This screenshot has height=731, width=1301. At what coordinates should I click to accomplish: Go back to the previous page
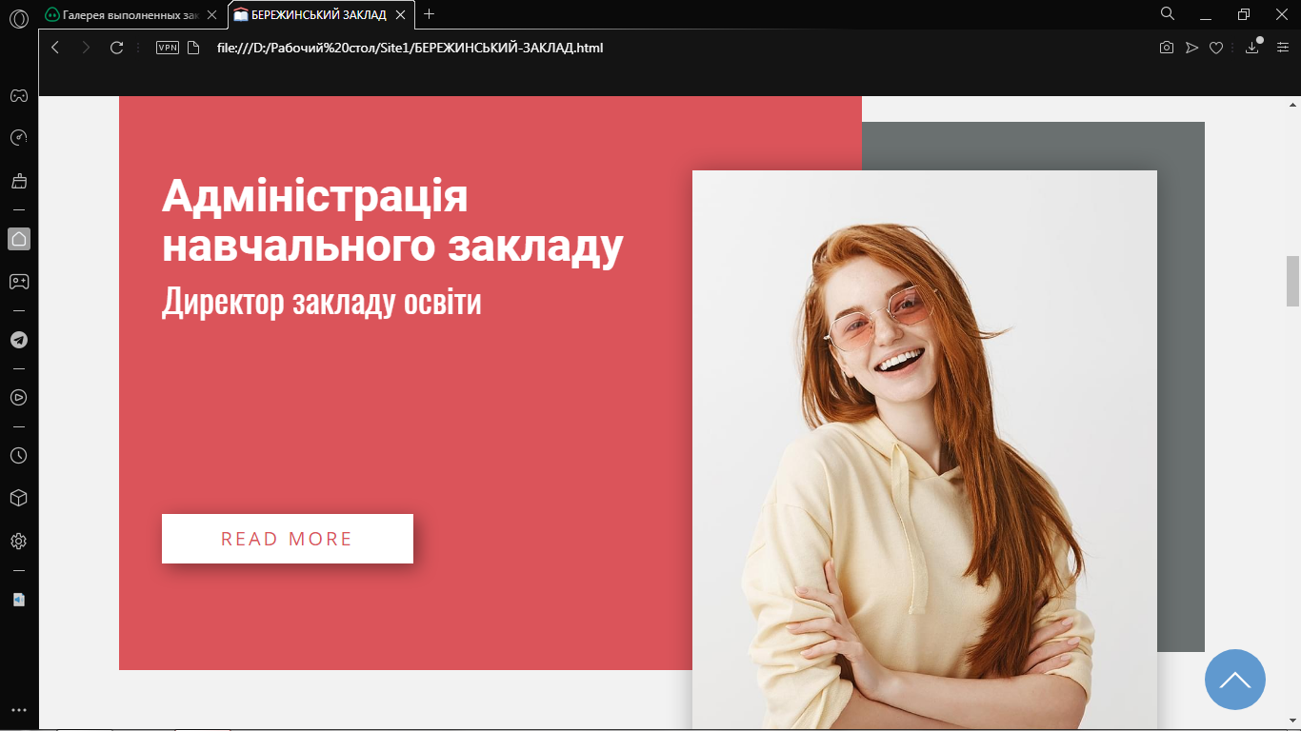click(55, 48)
